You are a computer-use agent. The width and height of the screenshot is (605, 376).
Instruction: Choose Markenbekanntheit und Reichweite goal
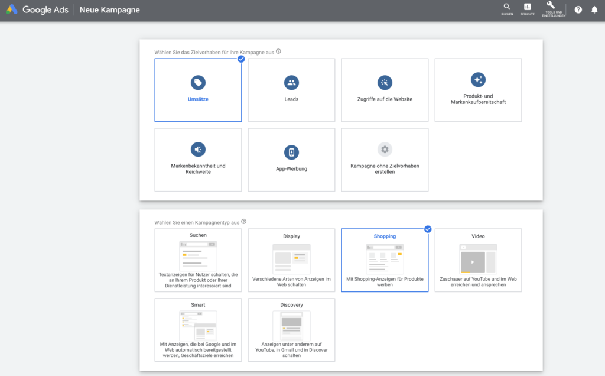(198, 160)
